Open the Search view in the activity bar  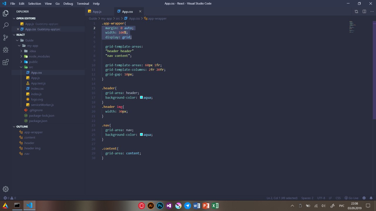[6, 25]
